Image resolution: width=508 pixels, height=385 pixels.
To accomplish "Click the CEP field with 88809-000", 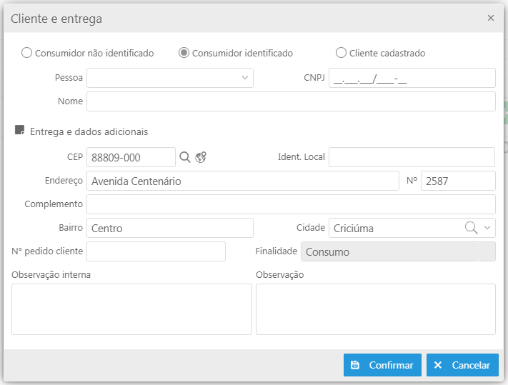I will [x=131, y=157].
